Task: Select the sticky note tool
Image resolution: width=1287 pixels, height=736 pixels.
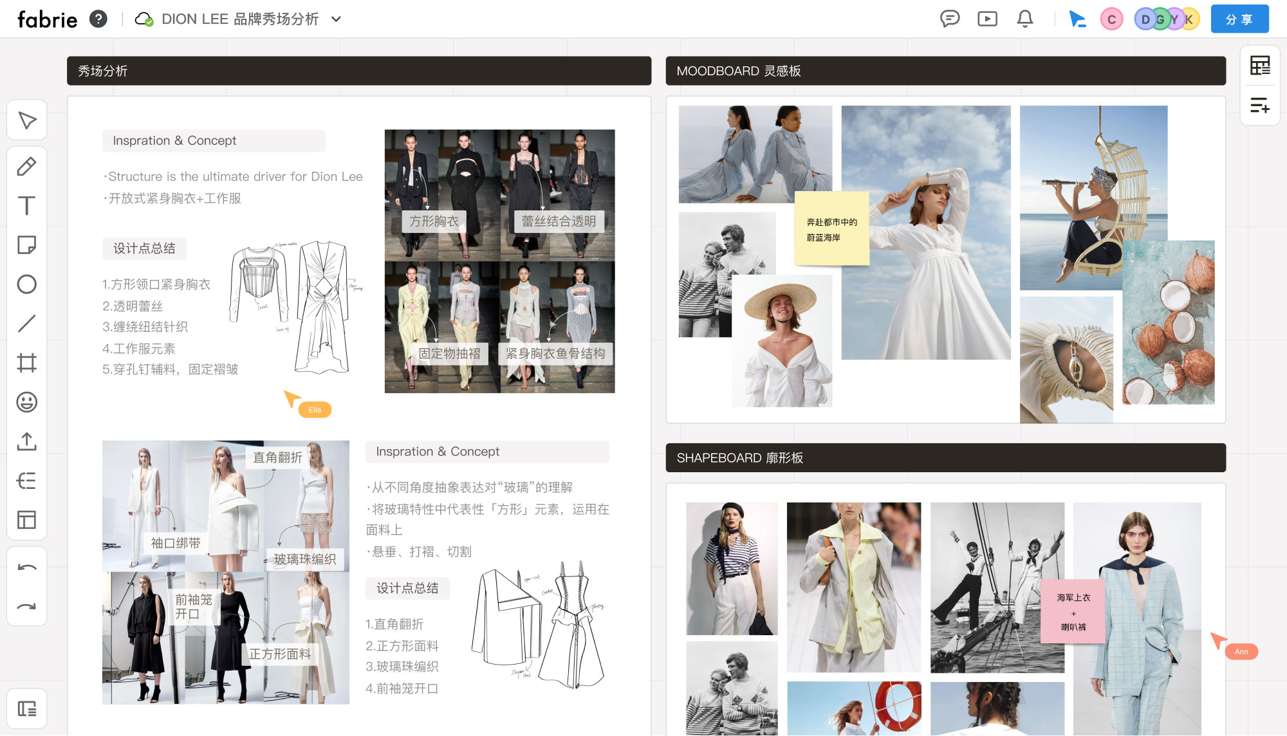Action: (x=27, y=244)
